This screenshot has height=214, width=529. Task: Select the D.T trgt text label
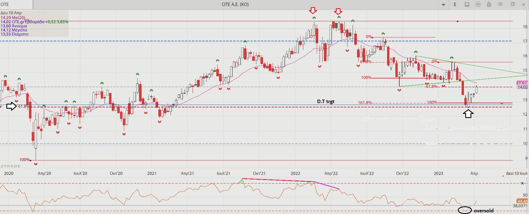tap(326, 101)
